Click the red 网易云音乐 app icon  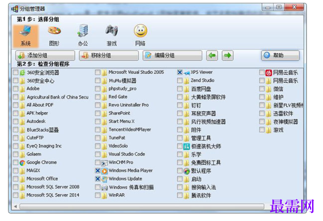[268, 72]
